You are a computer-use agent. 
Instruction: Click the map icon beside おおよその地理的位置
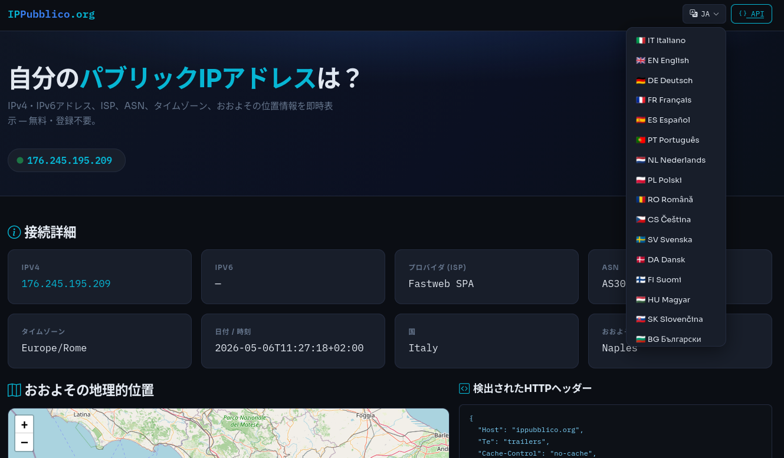[x=14, y=390]
